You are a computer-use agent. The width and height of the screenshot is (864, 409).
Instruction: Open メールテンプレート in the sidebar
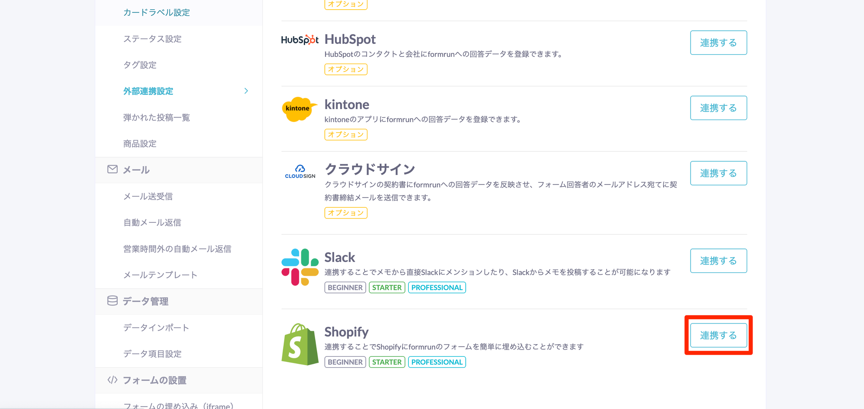coord(160,275)
